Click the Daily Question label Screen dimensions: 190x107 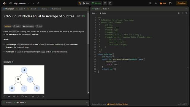19,3
